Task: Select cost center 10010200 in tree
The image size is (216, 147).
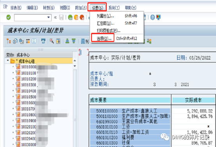Action: pos(28,79)
